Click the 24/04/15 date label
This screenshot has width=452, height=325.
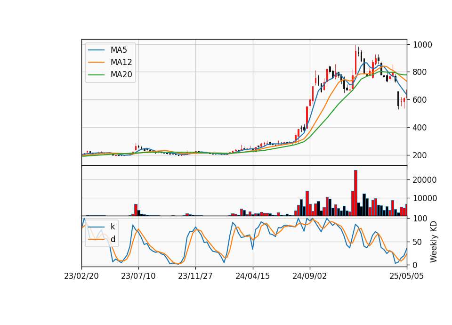pyautogui.click(x=252, y=276)
